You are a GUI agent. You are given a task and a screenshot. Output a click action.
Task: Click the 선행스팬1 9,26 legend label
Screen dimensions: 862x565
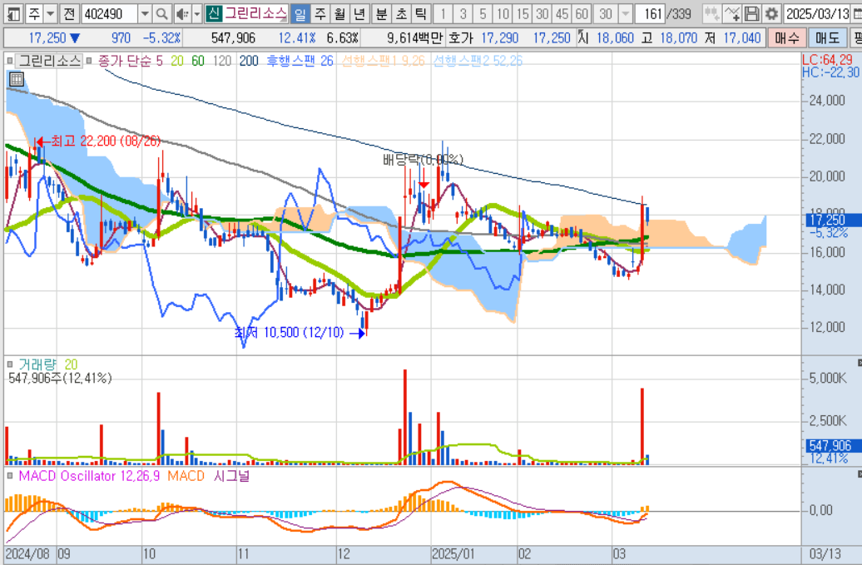pos(384,61)
